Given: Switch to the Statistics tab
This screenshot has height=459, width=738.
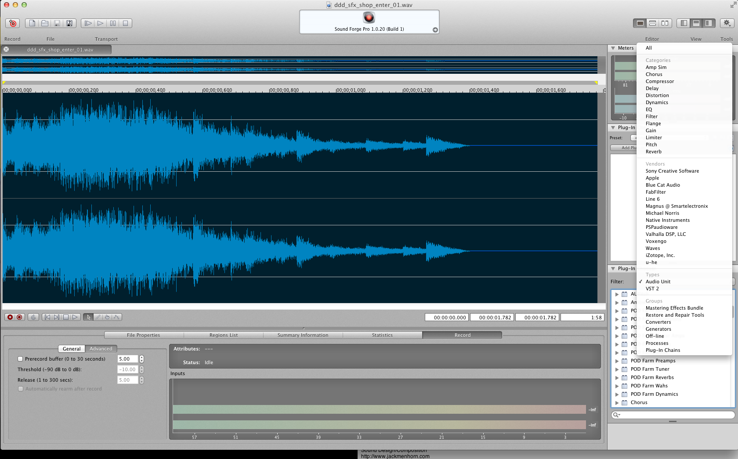Looking at the screenshot, I should click(x=382, y=335).
